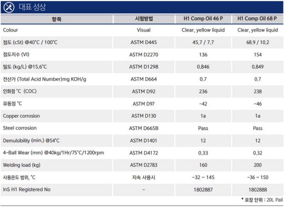Screen dimensions: 284x207
Task: Click the '지속 사용시' cell
Action: (x=144, y=177)
